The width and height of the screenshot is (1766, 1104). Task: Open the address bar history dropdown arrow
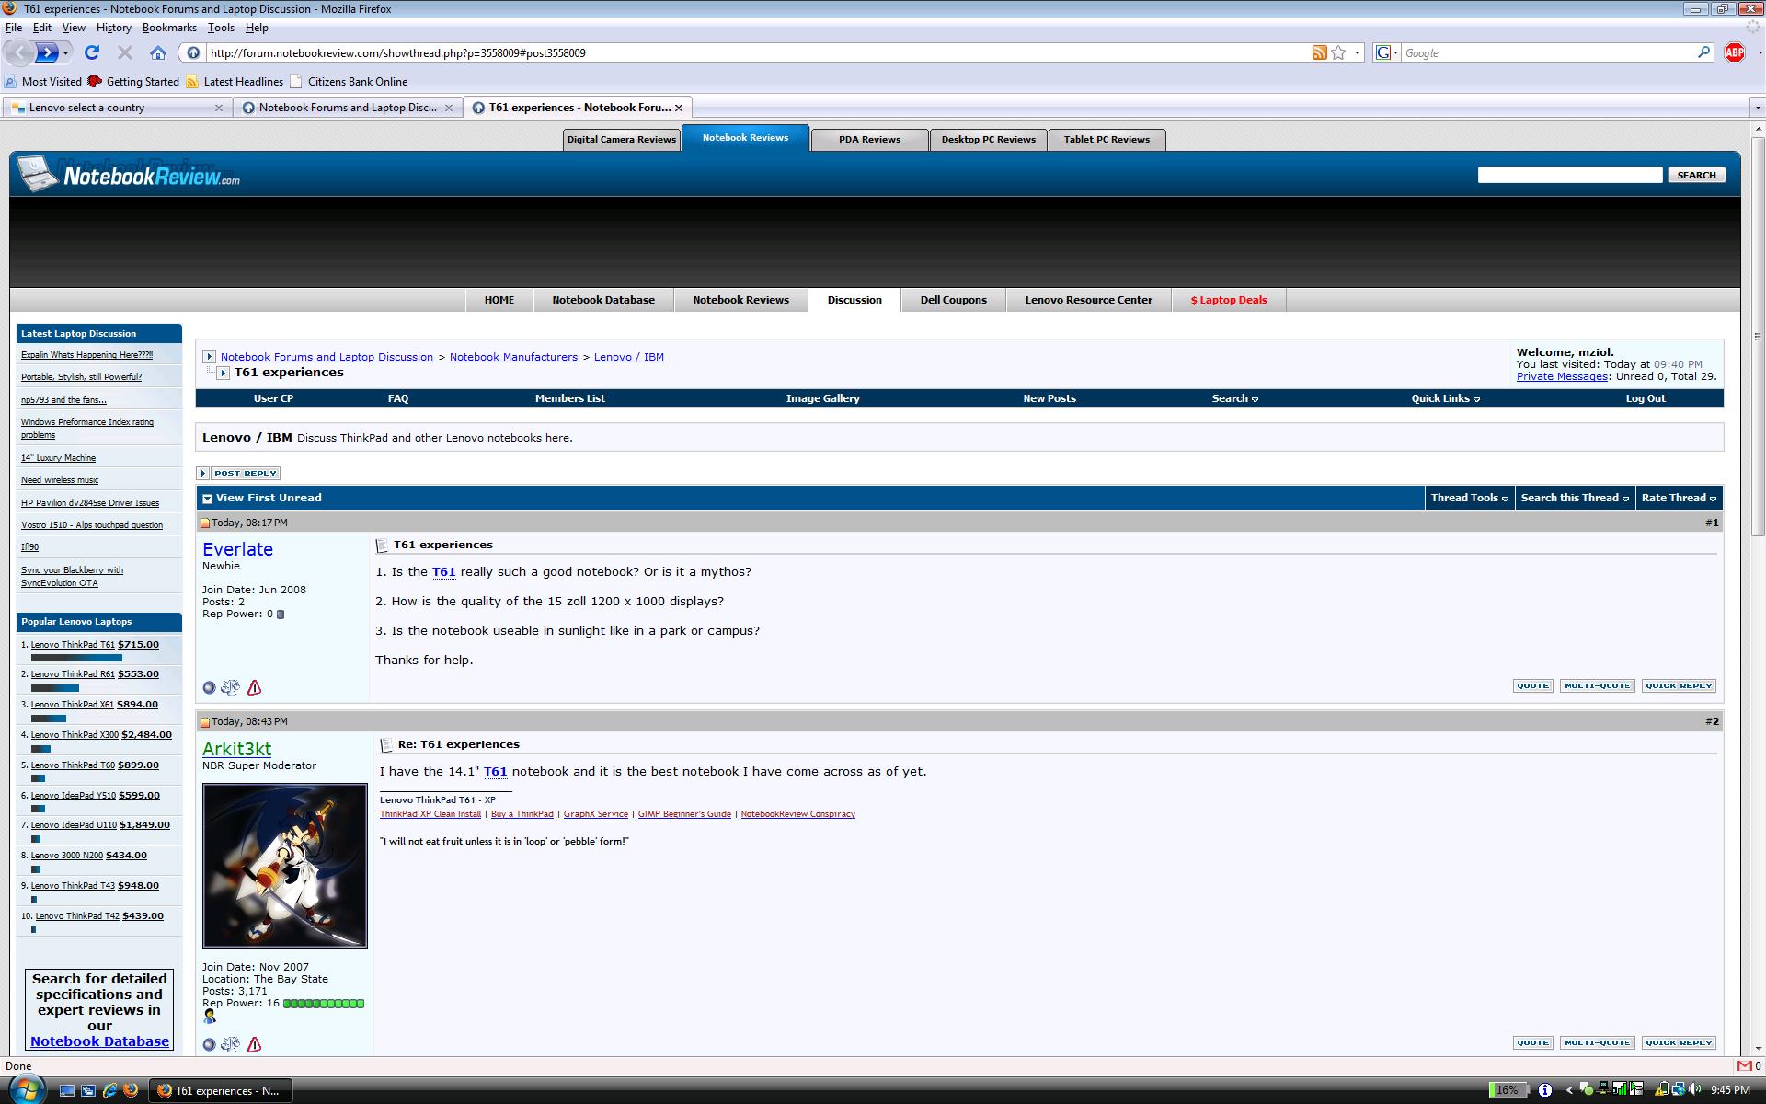1357,52
